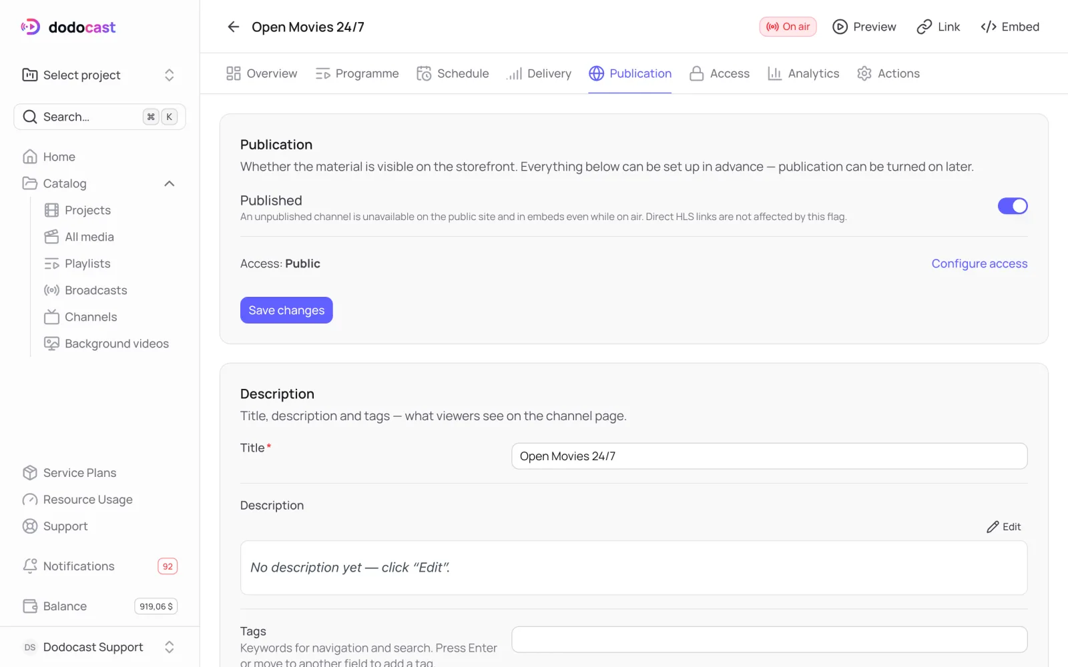
Task: Click Edit for the description
Action: pyautogui.click(x=1004, y=527)
